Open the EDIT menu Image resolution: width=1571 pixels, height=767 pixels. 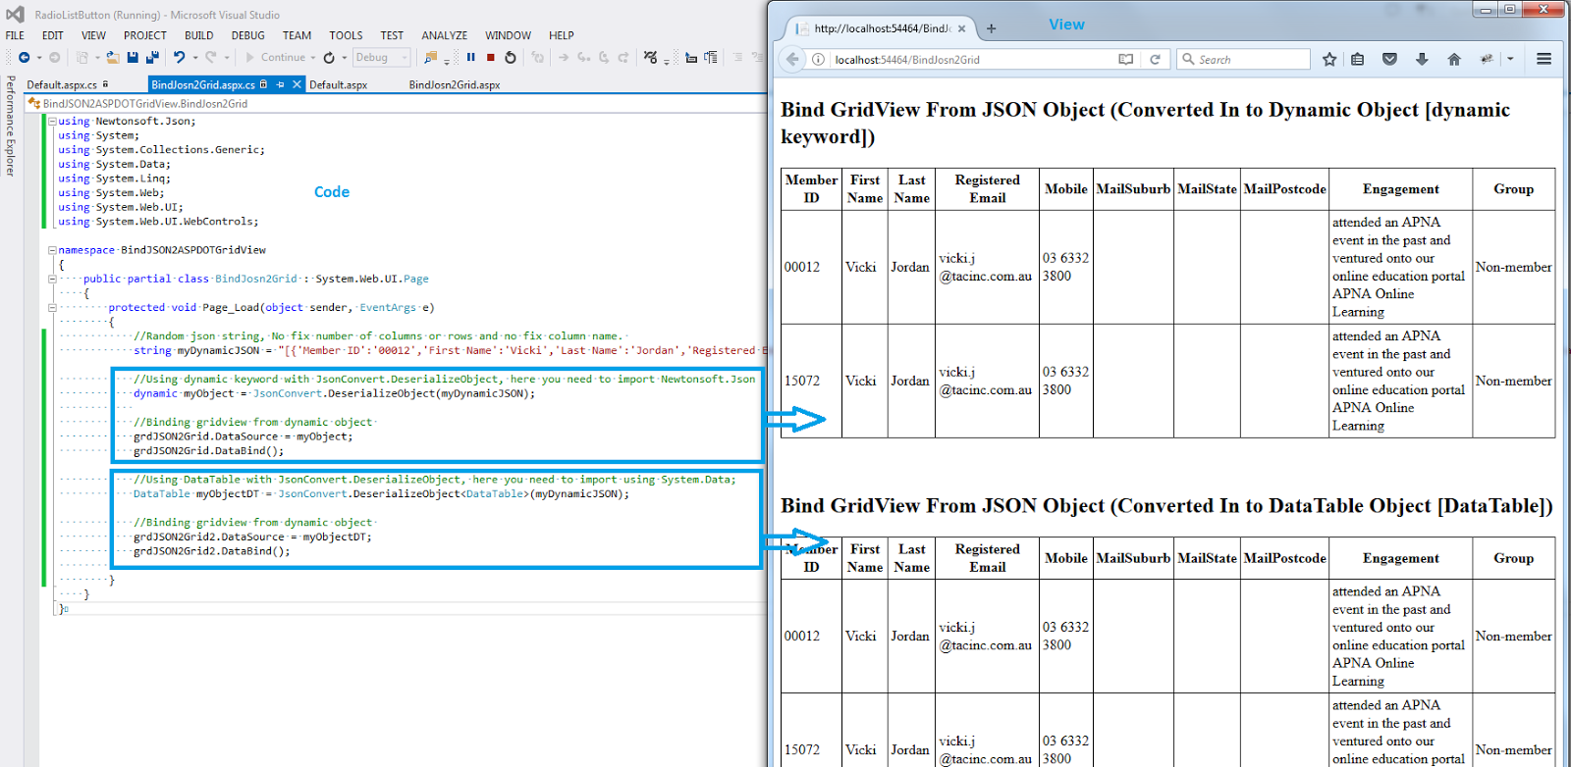click(x=53, y=35)
